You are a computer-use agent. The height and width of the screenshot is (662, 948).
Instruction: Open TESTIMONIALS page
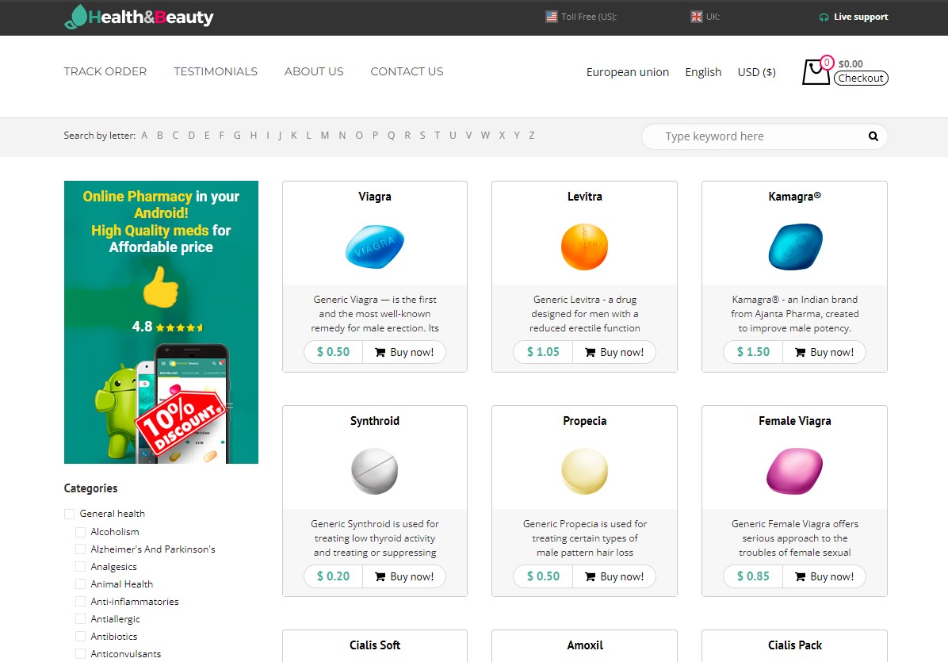pos(216,71)
